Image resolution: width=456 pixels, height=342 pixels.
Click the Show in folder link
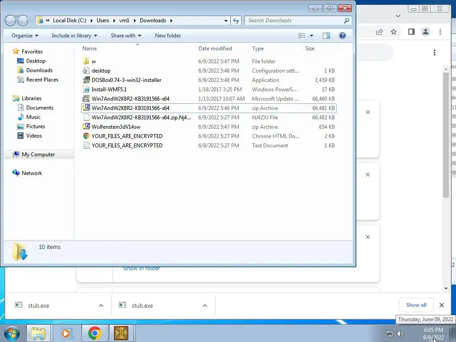[142, 269]
